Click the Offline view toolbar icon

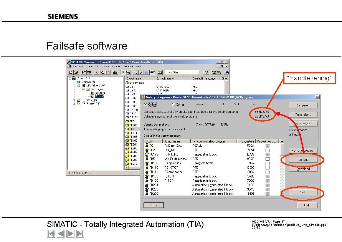coord(128,72)
